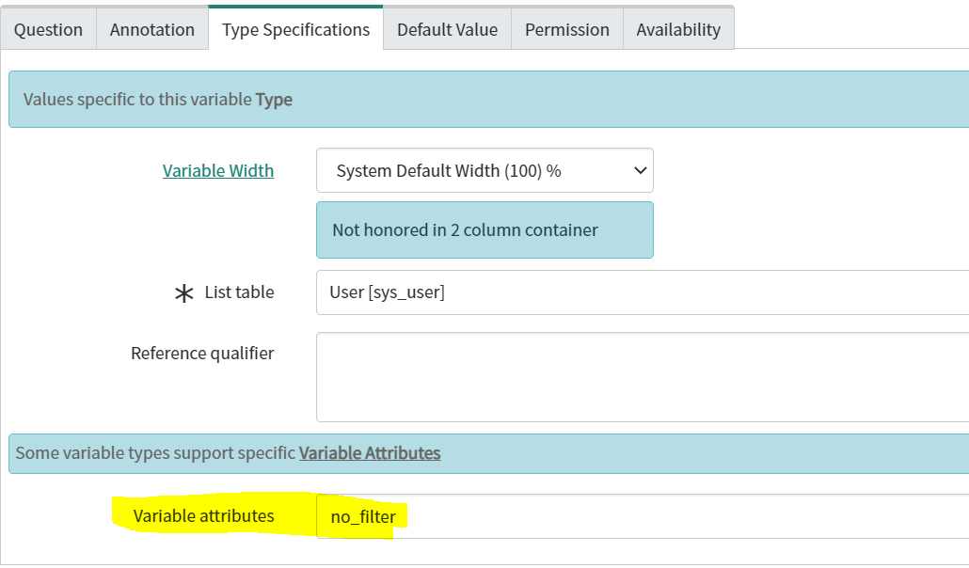Open the Annotation tab
Screen dimensions: 969x568
click(151, 29)
